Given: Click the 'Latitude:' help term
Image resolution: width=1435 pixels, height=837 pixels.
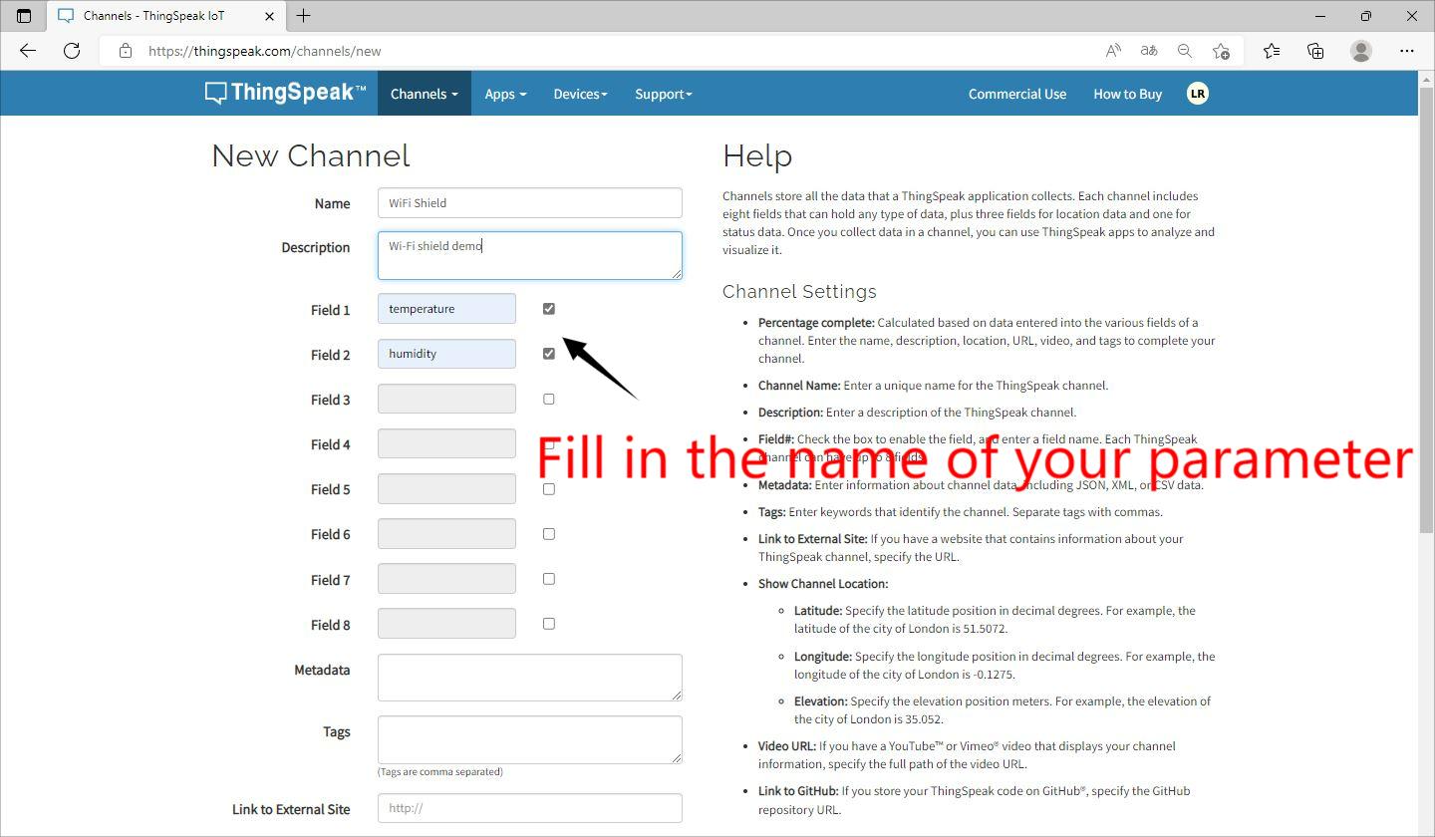Looking at the screenshot, I should click(818, 611).
